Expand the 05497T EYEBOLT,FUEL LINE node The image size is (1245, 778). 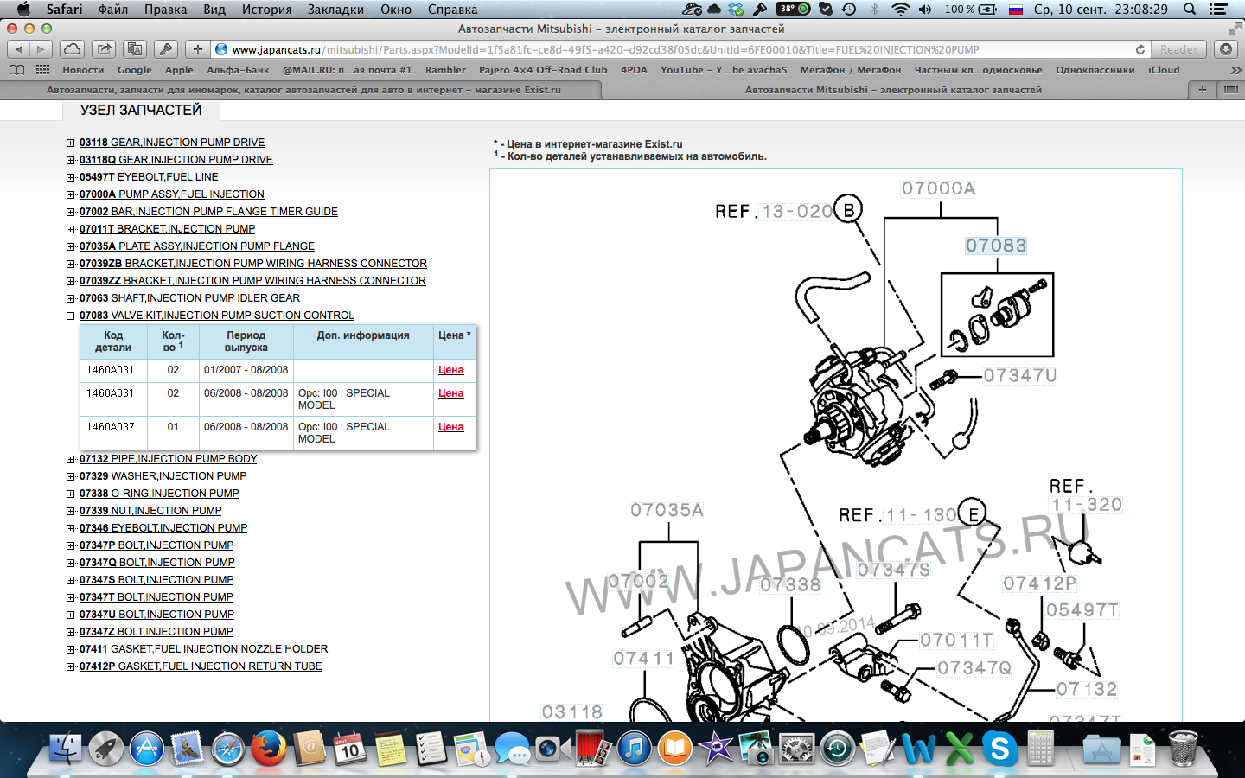pos(71,177)
